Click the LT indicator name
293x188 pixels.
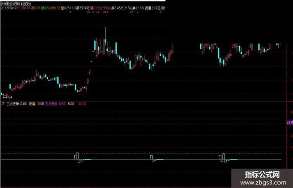click(2, 104)
